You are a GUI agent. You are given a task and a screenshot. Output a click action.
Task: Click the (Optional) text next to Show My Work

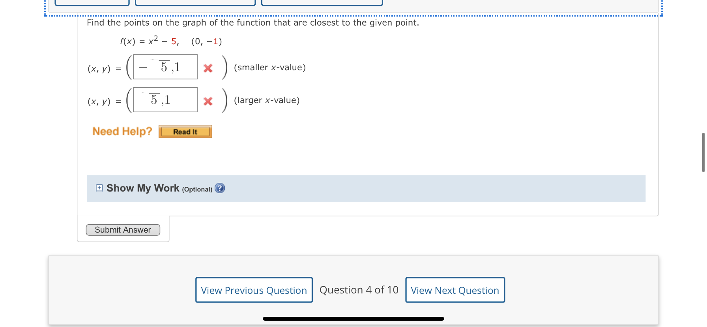click(x=197, y=189)
